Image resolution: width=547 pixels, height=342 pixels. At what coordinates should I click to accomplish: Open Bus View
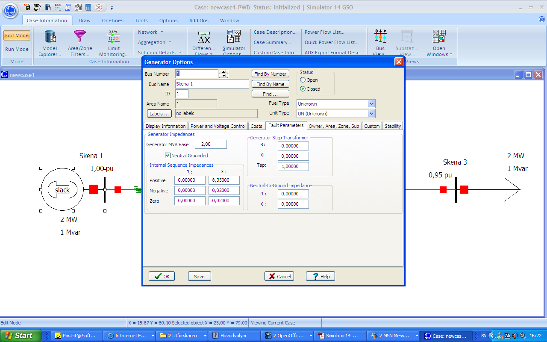tap(380, 43)
